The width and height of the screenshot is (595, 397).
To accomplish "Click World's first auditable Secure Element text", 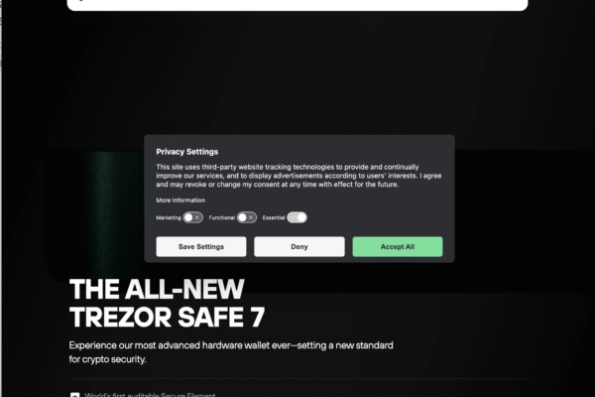I will pyautogui.click(x=150, y=395).
